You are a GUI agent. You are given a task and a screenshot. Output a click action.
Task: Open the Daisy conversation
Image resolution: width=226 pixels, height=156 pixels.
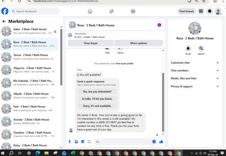click(x=29, y=146)
